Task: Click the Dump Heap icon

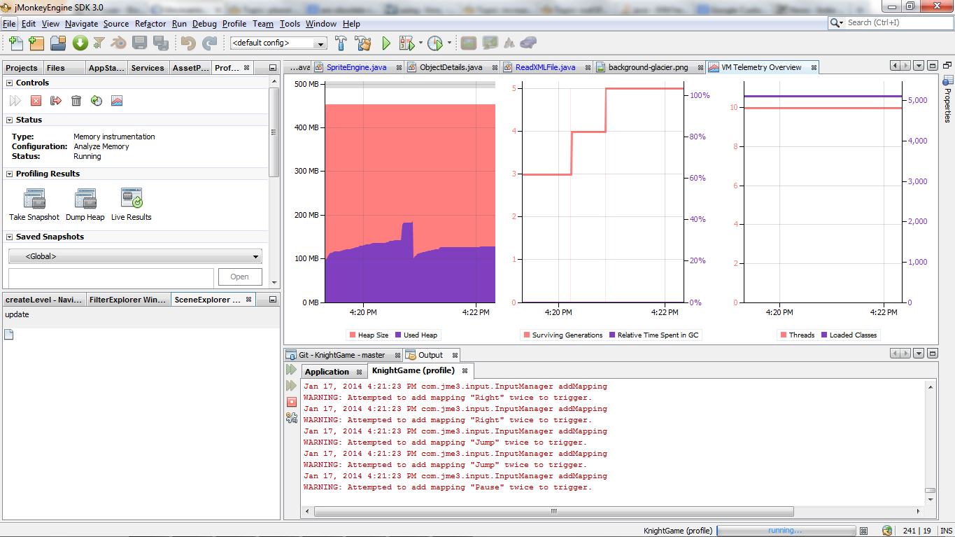Action: tap(85, 200)
